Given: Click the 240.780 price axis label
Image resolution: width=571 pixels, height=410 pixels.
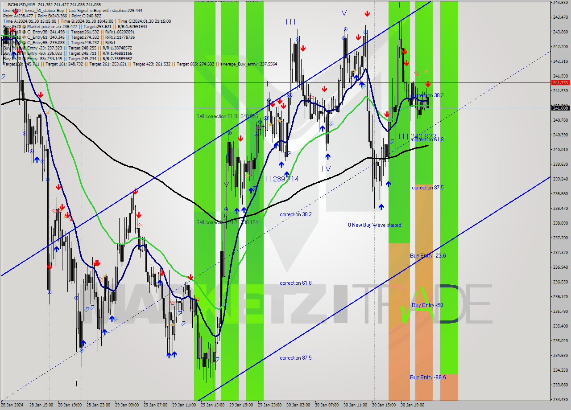Looking at the screenshot, I should click(x=560, y=120).
